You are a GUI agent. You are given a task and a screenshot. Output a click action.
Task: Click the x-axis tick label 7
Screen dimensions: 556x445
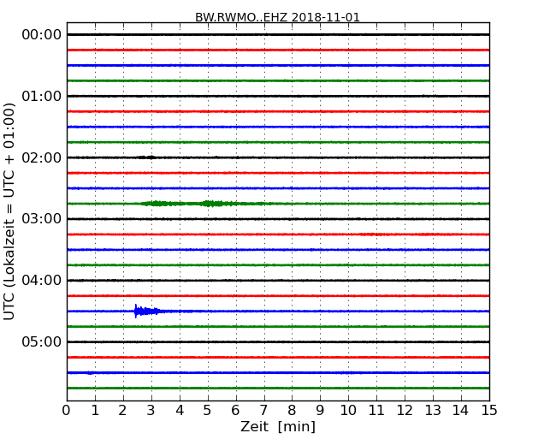click(263, 411)
